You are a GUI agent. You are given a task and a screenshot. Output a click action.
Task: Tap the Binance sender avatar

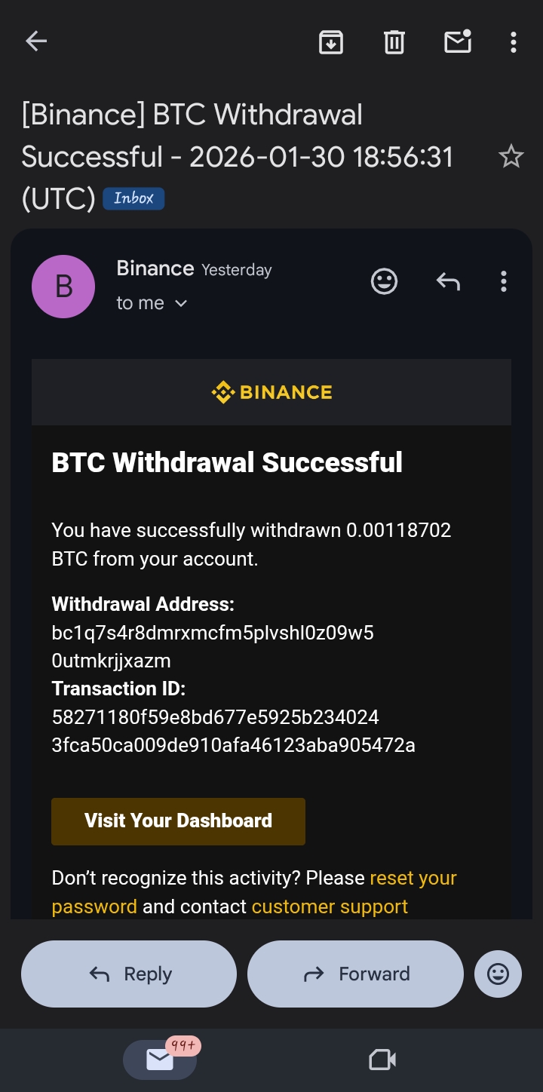point(63,287)
